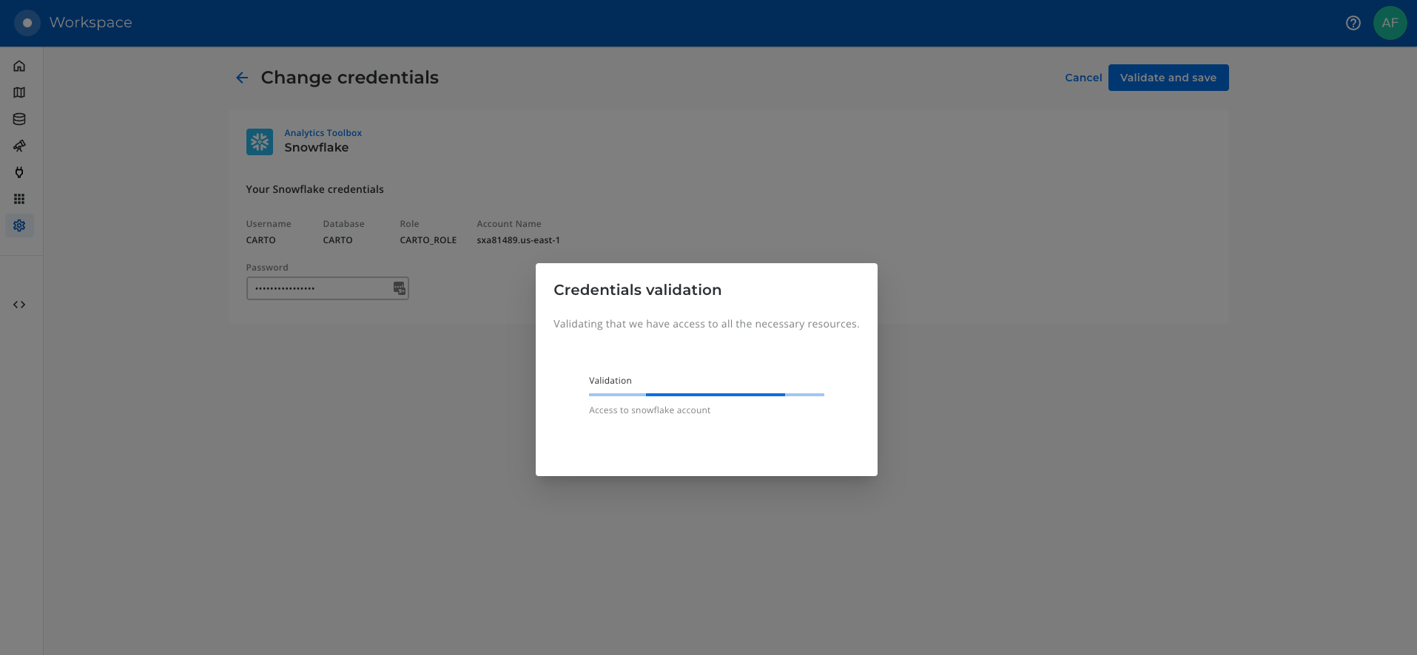Image resolution: width=1417 pixels, height=655 pixels.
Task: Click the help question mark icon
Action: coord(1353,23)
